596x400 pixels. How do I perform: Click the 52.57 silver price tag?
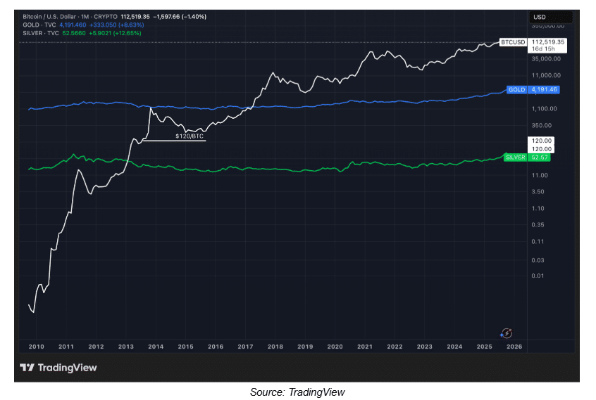(x=541, y=157)
